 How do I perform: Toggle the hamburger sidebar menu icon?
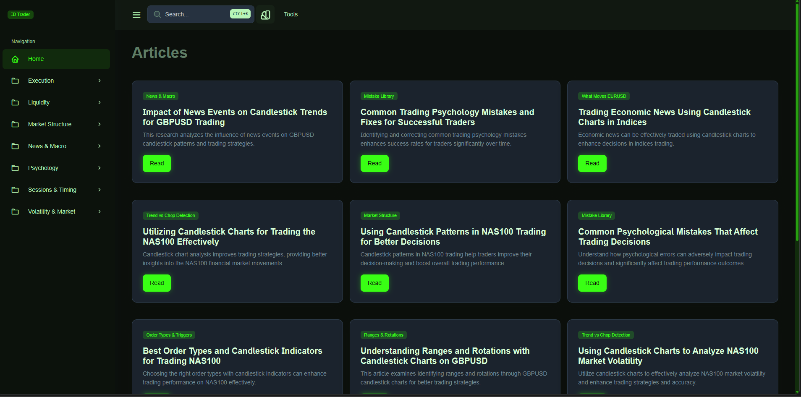[136, 15]
